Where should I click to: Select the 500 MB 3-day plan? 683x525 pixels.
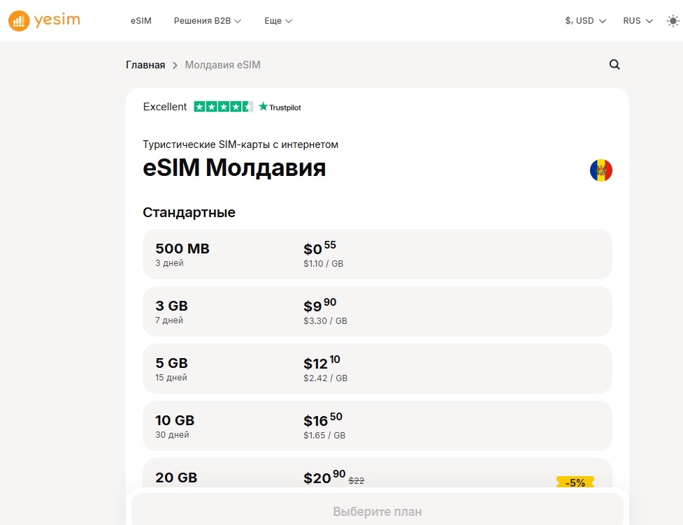click(x=378, y=254)
